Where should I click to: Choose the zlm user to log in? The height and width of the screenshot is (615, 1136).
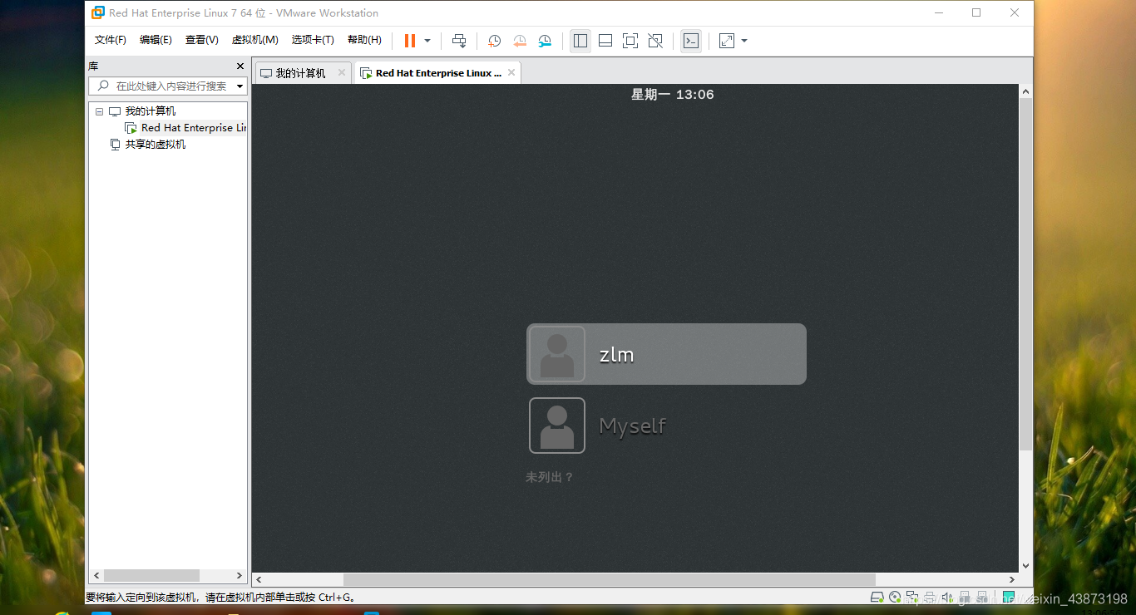(666, 354)
